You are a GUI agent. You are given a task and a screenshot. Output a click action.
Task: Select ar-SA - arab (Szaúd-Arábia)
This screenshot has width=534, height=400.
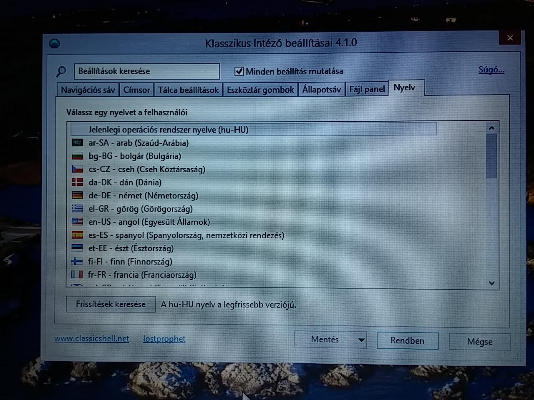[x=254, y=143]
